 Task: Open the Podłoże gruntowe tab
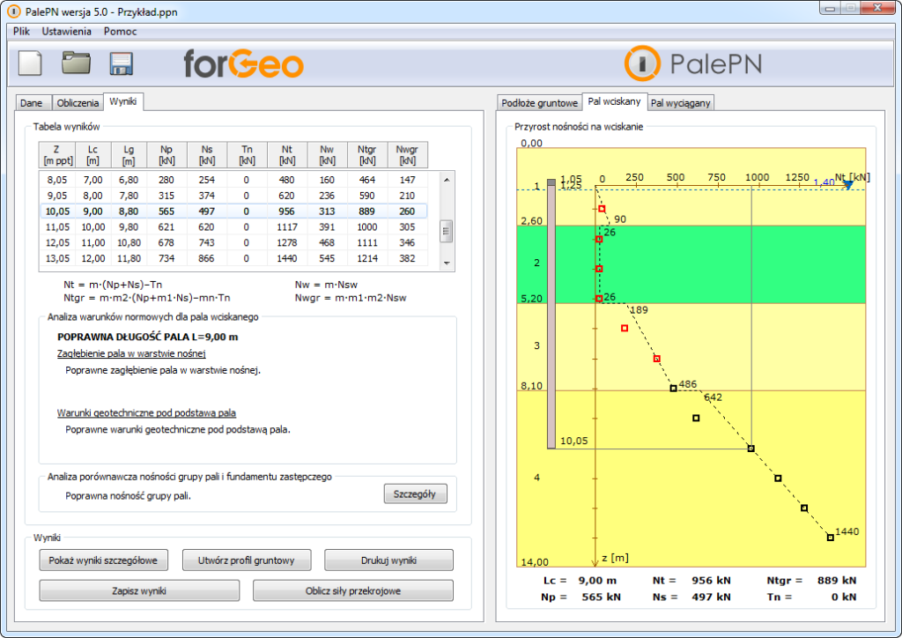click(538, 103)
